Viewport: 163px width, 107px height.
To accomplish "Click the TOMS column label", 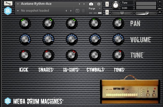I will point(119,70).
